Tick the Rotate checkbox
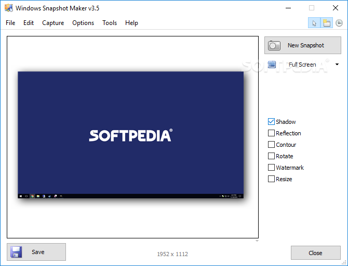The width and height of the screenshot is (348, 266). pyautogui.click(x=271, y=156)
